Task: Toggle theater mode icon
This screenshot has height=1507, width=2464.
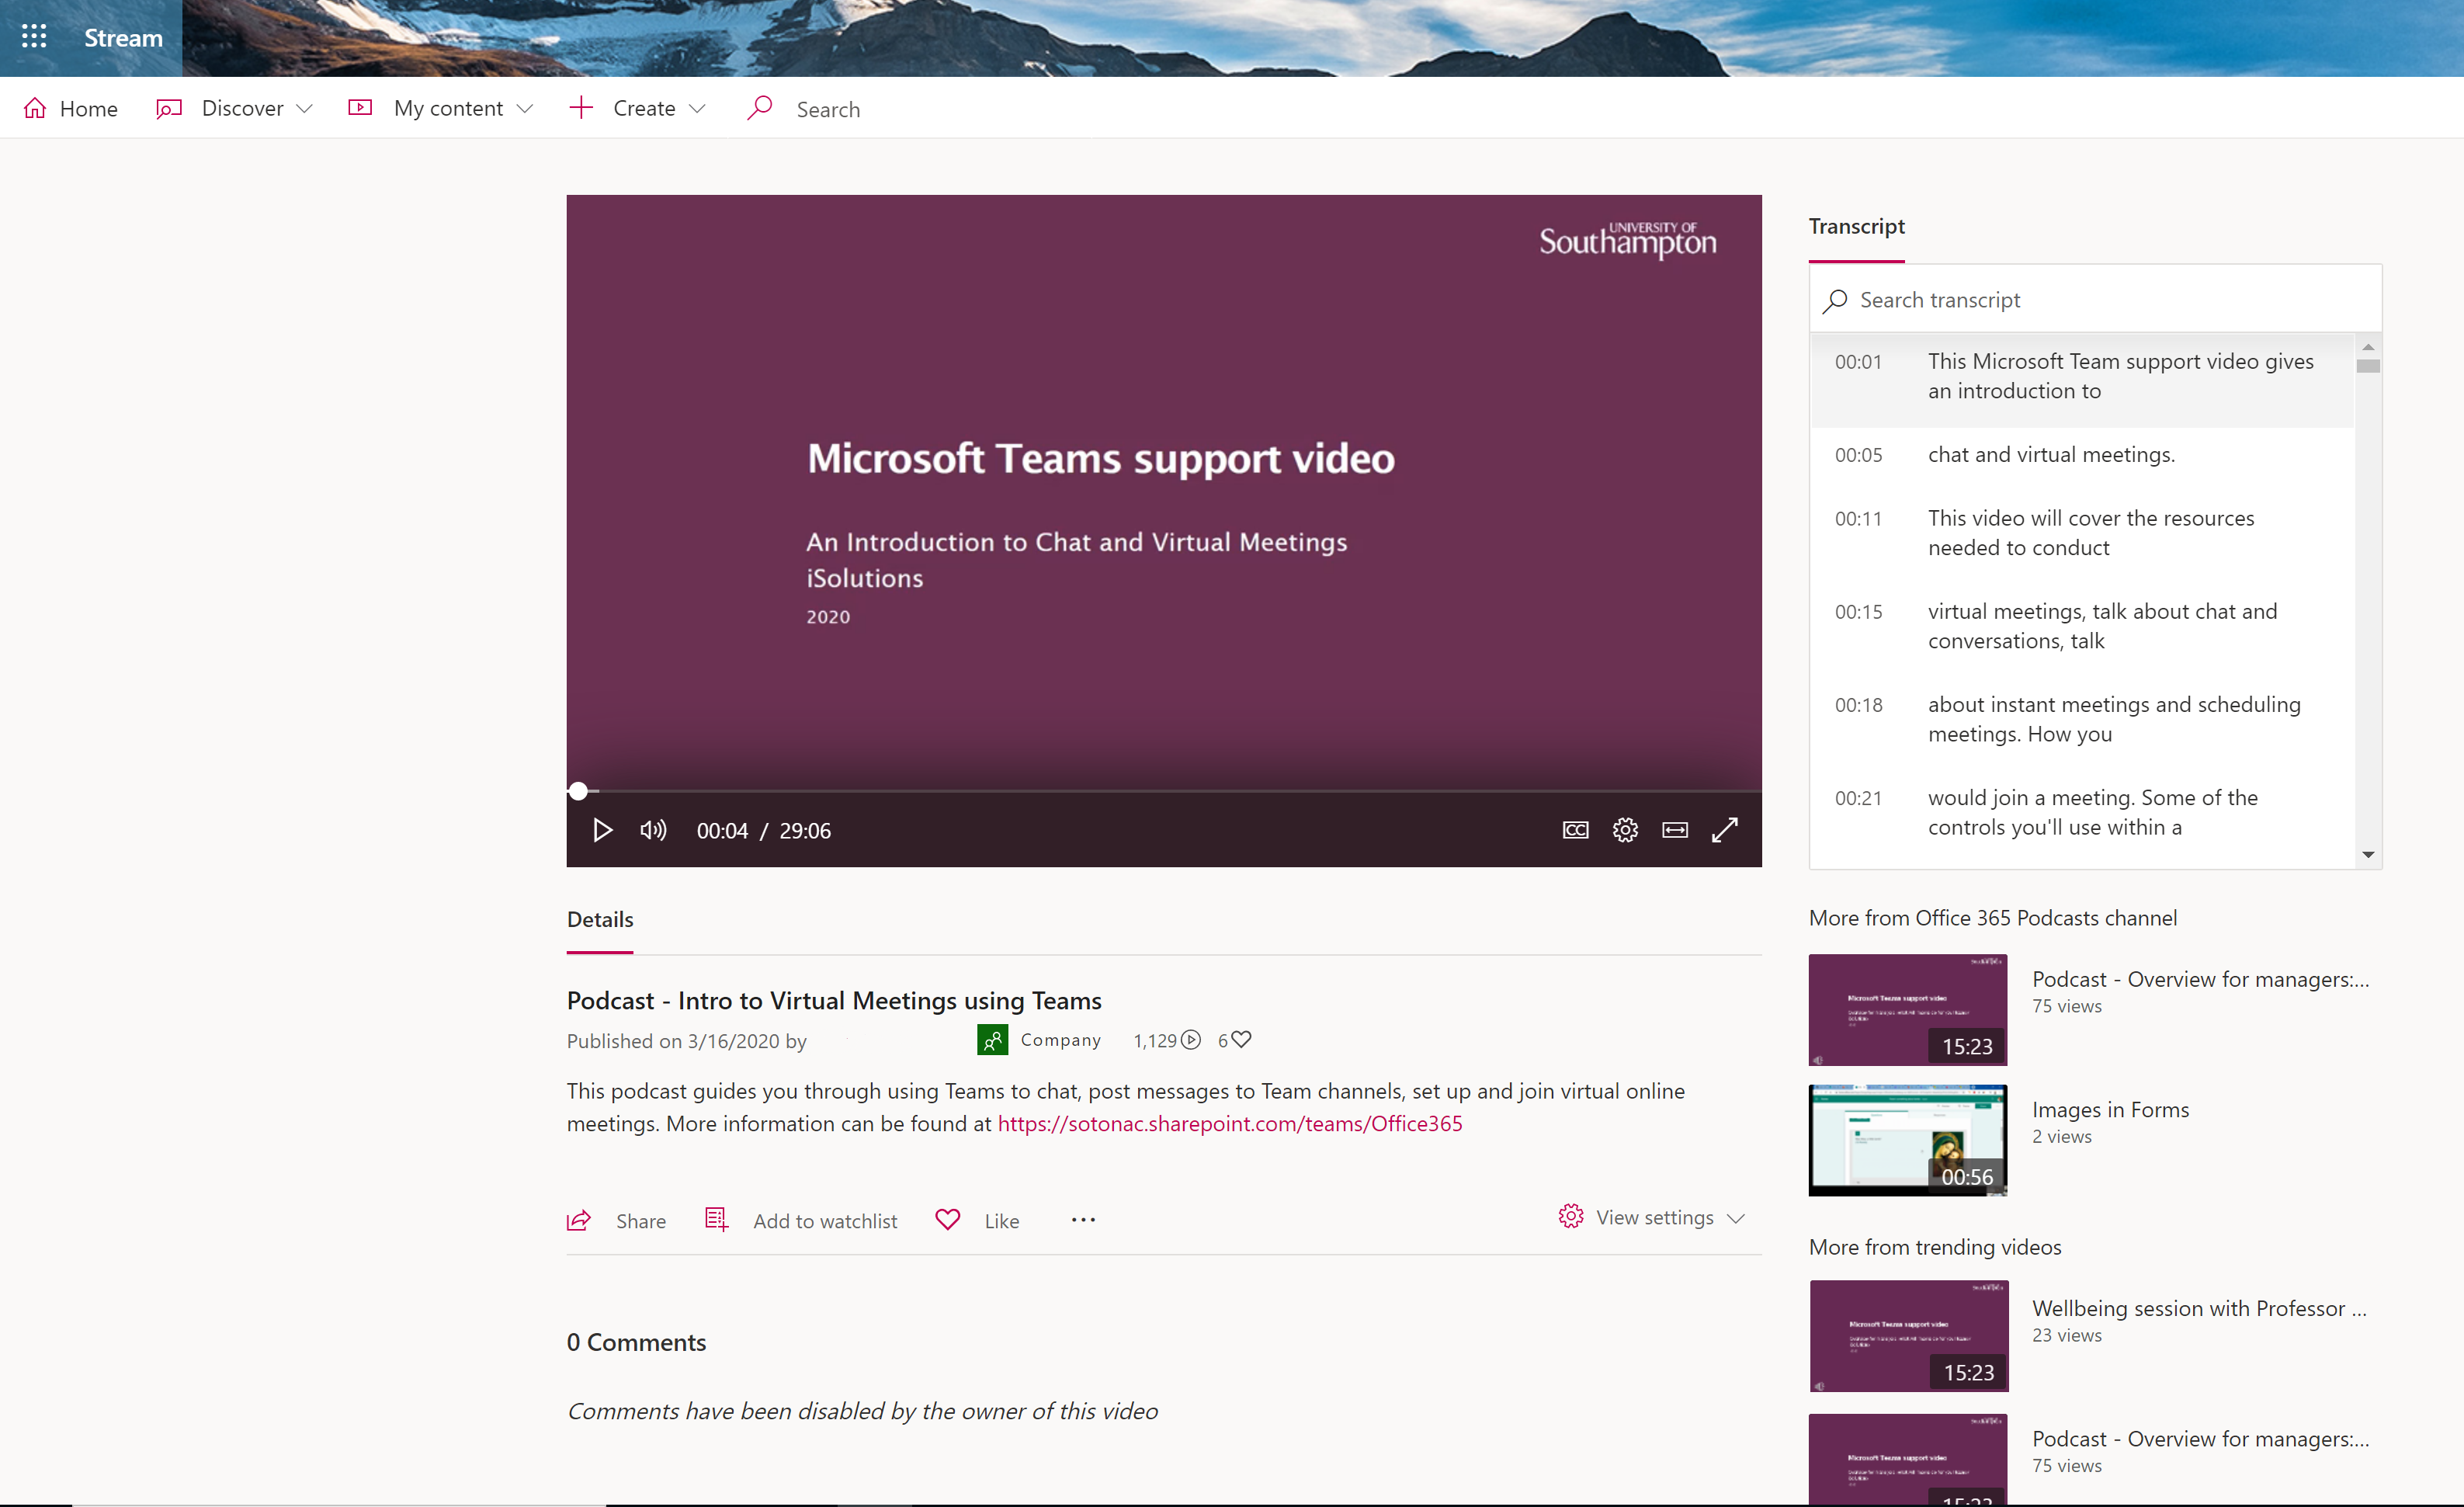Action: coord(1675,830)
